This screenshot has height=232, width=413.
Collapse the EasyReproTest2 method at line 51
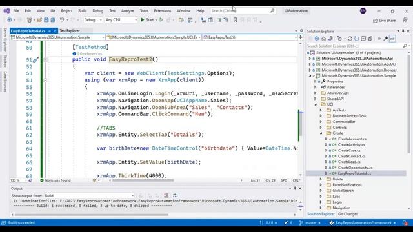pos(45,60)
